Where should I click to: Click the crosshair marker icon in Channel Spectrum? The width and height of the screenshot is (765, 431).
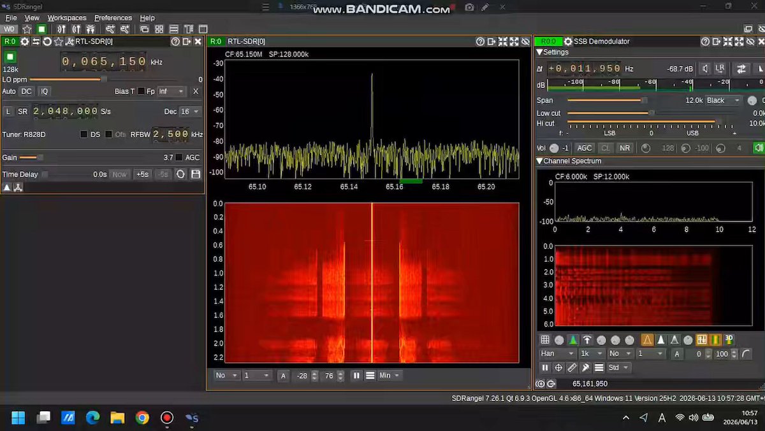pyautogui.click(x=558, y=367)
